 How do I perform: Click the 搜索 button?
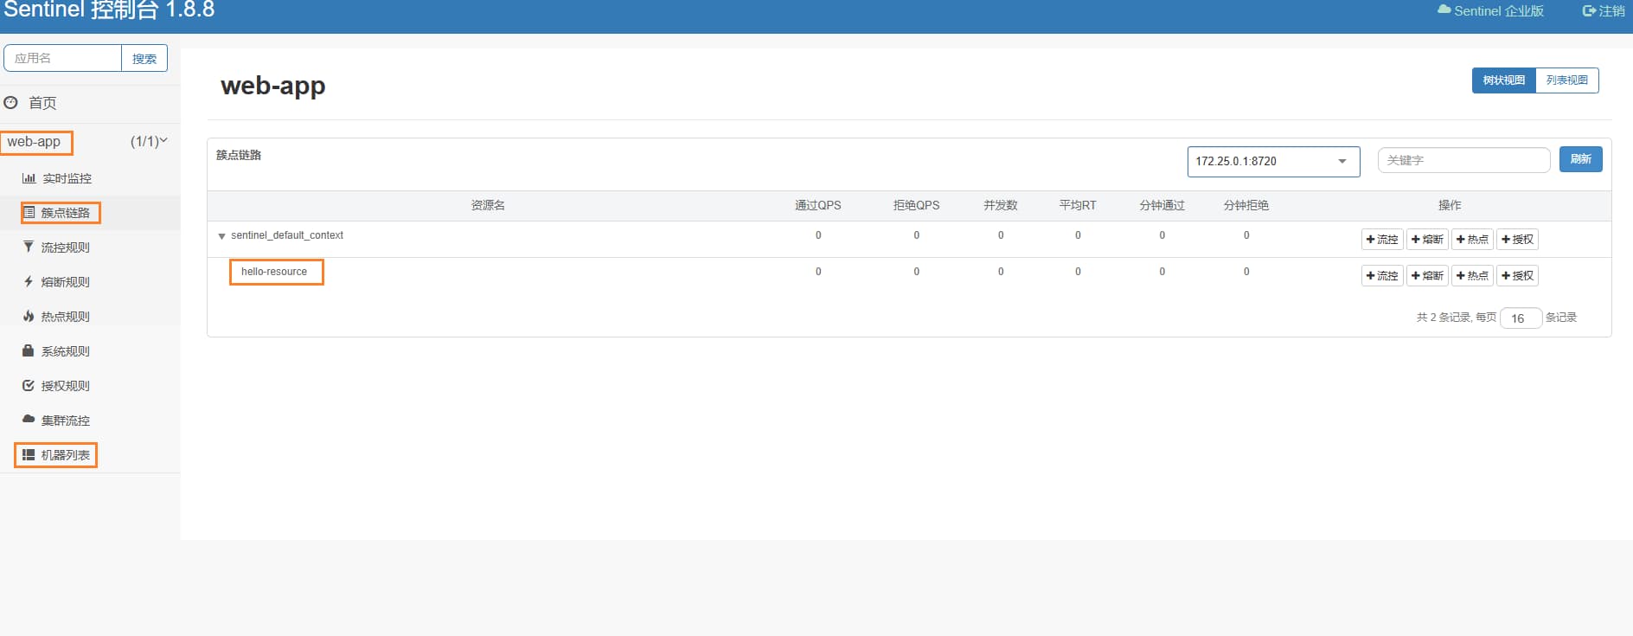144,58
